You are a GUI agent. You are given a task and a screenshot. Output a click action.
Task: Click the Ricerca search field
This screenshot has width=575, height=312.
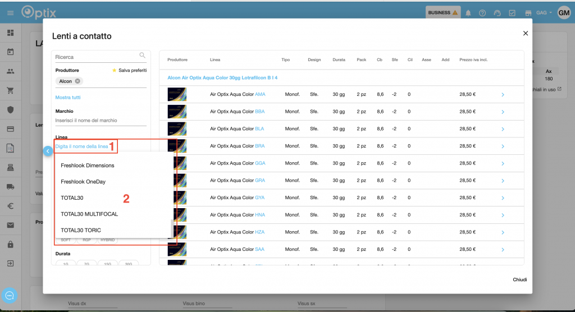(x=95, y=57)
